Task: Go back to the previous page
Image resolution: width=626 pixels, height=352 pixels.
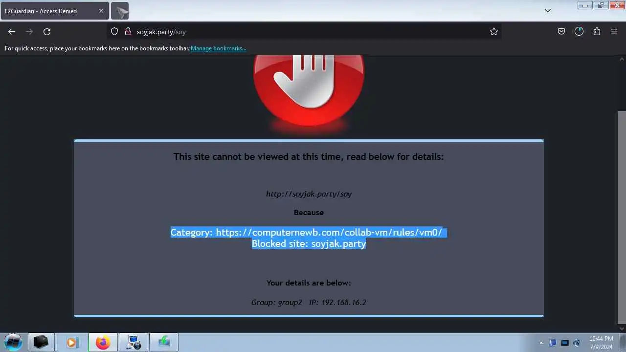Action: (x=12, y=32)
